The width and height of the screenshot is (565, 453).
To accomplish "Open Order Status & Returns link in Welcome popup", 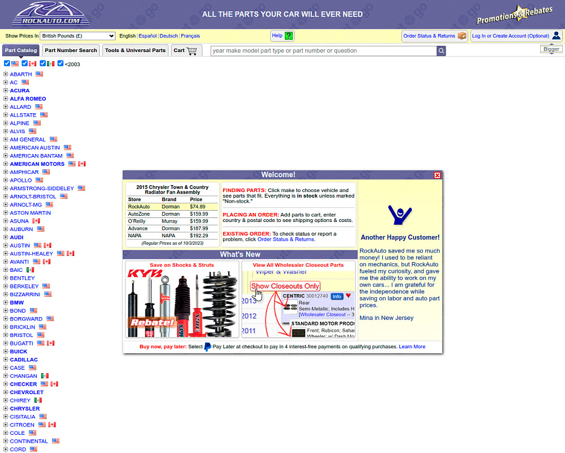I will [x=286, y=240].
